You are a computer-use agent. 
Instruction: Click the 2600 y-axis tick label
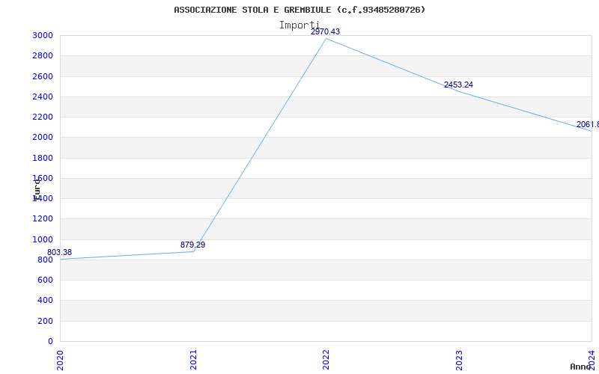43,76
